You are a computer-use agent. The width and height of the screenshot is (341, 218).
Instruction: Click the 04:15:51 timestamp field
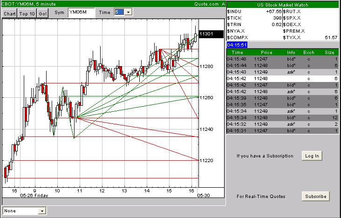237,45
